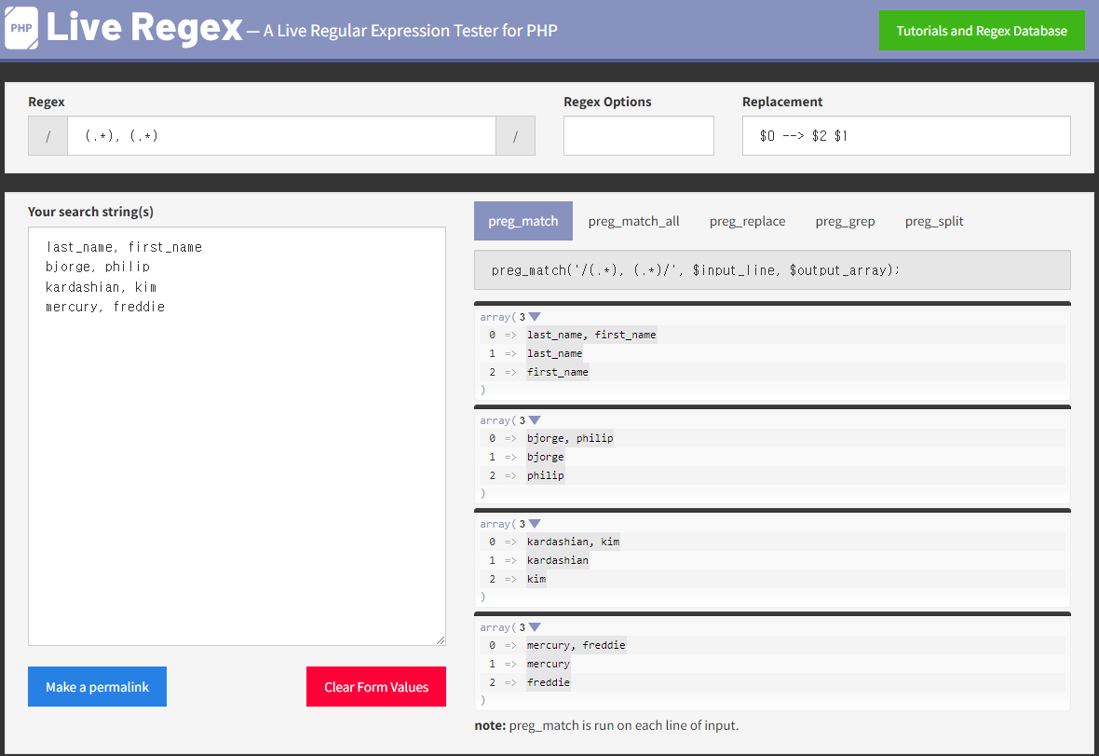Click the trailing slash regex delimiter
The height and width of the screenshot is (756, 1099).
click(515, 135)
